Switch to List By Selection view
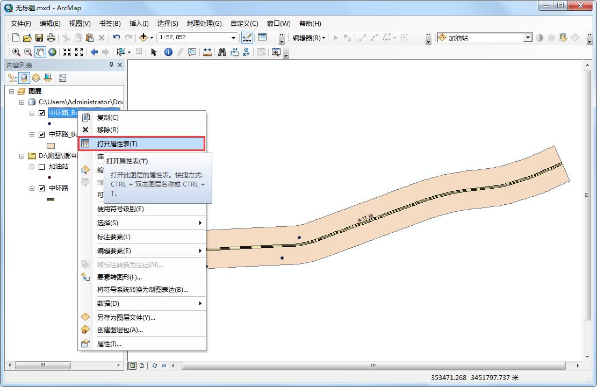This screenshot has width=597, height=387. tap(48, 78)
